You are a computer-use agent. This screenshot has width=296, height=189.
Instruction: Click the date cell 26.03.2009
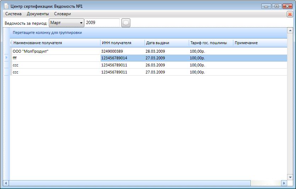pos(166,65)
